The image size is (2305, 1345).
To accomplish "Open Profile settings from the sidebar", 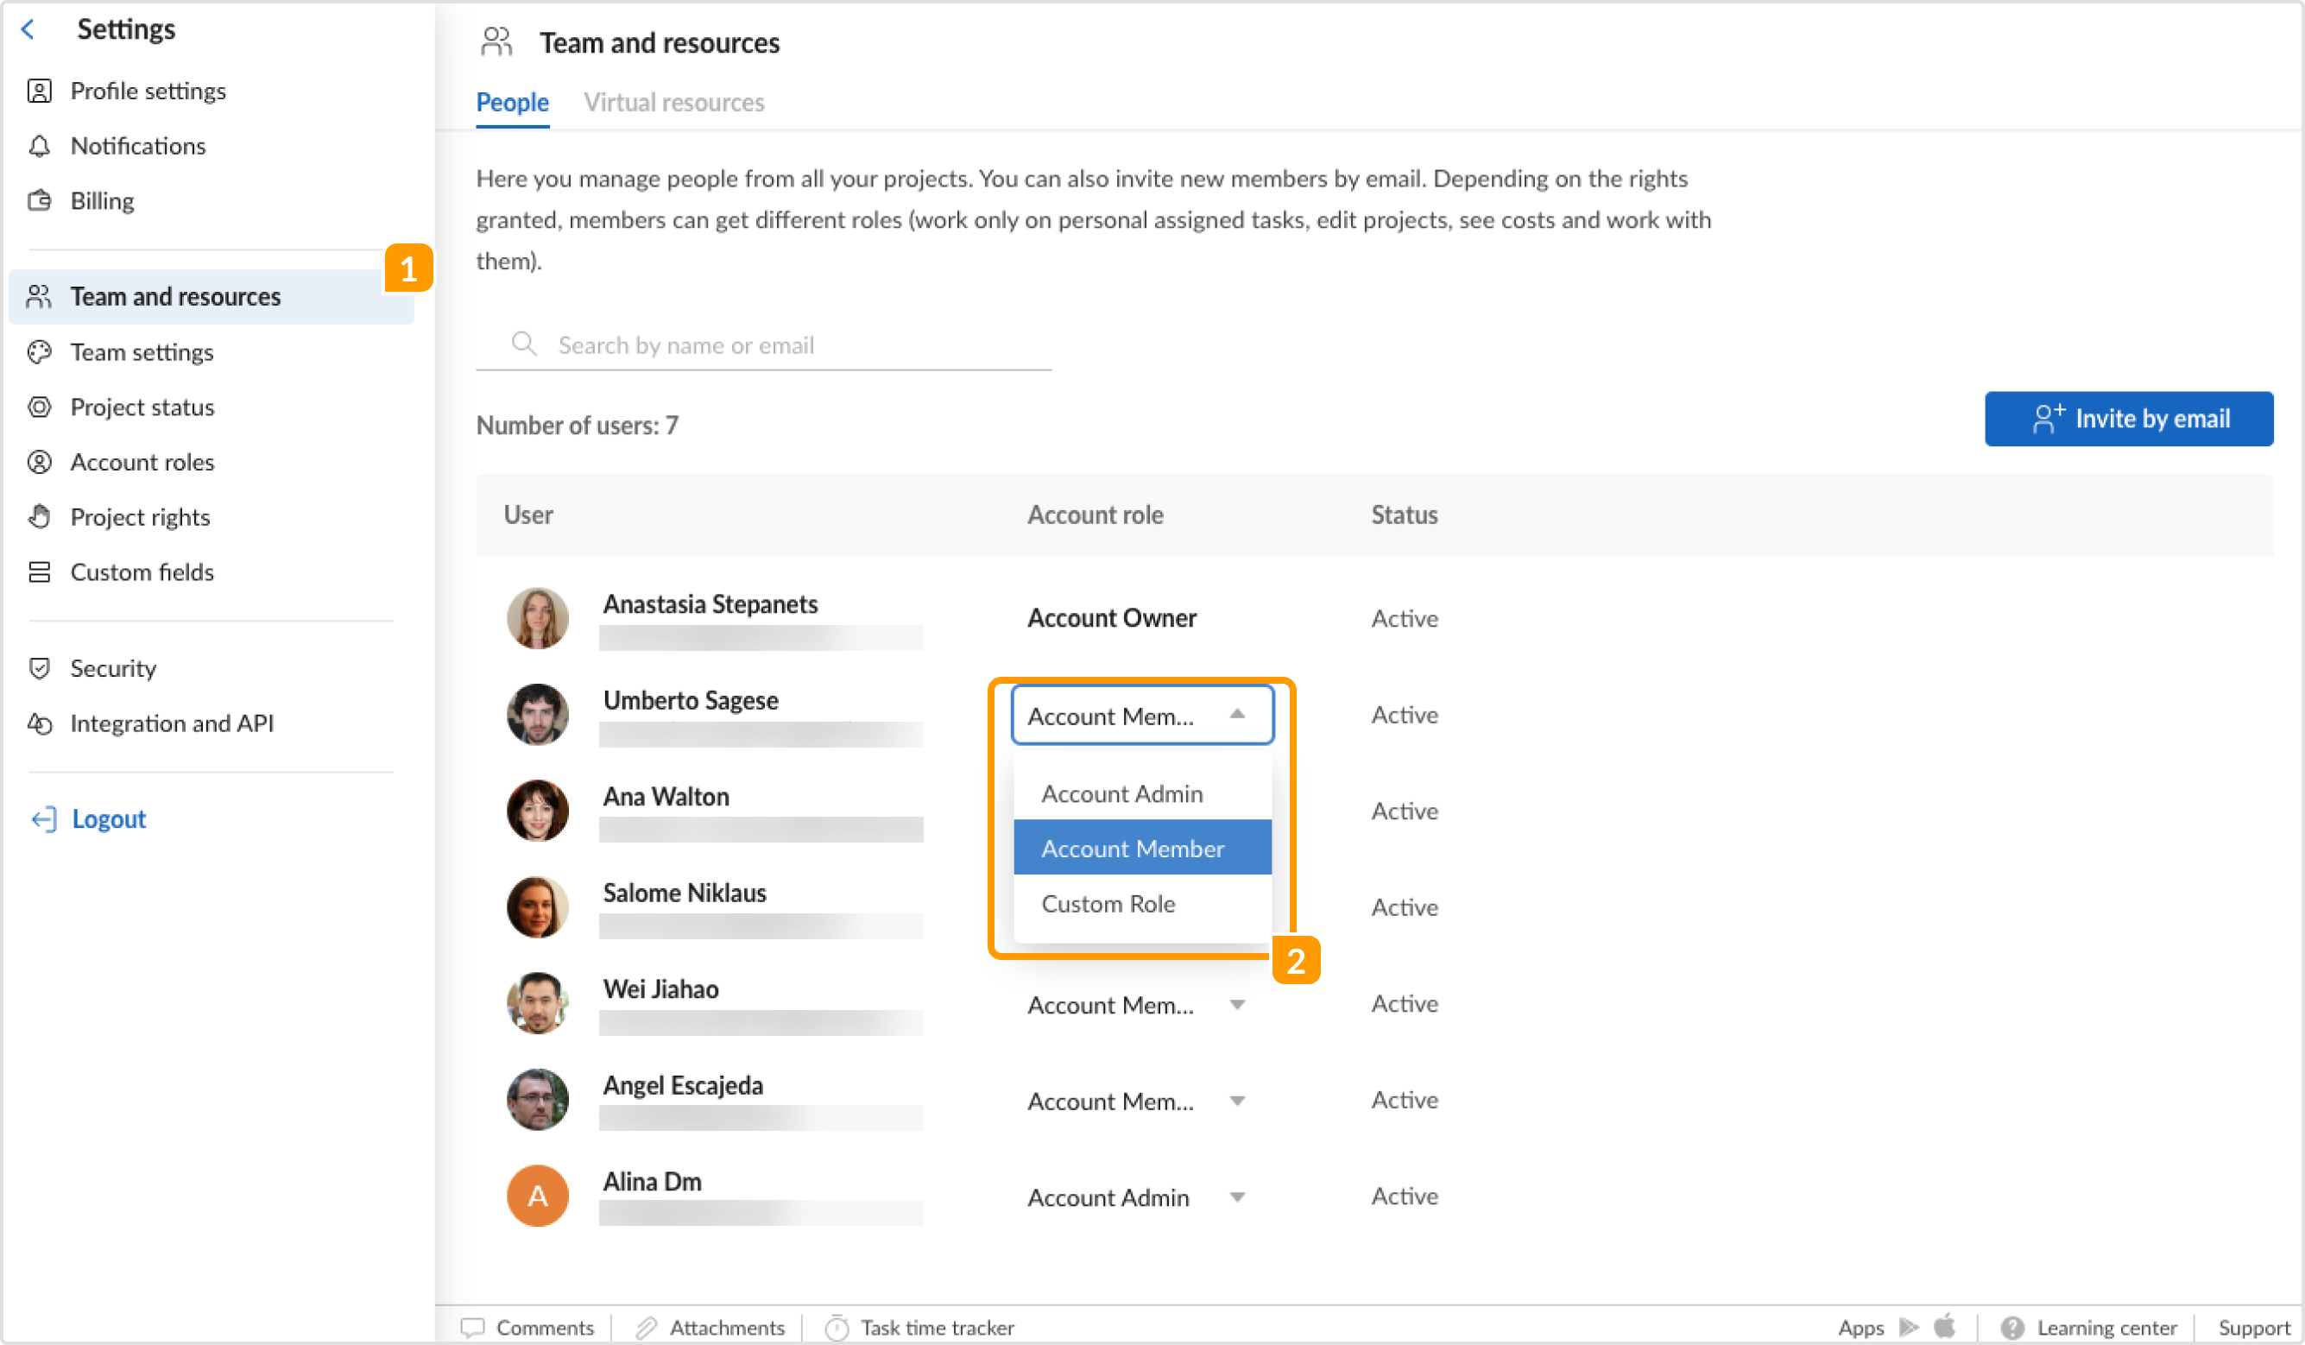I will 148,91.
